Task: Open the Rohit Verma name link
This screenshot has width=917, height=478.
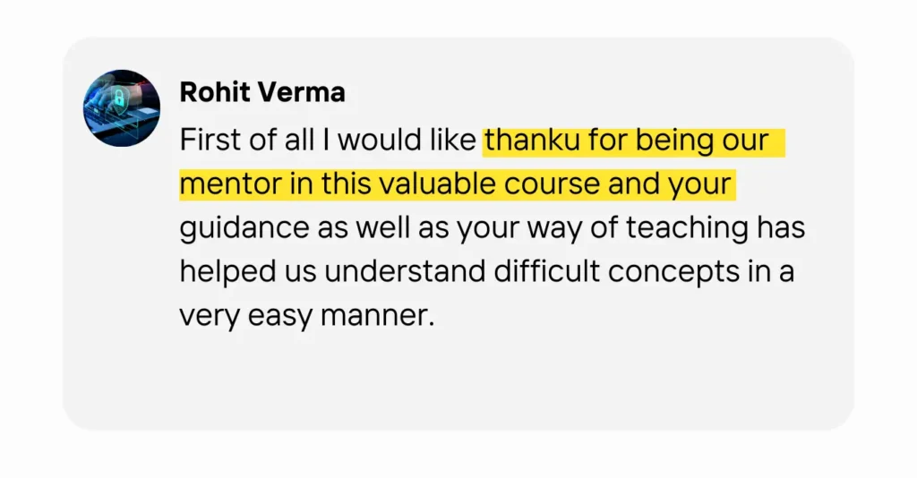Action: coord(262,92)
